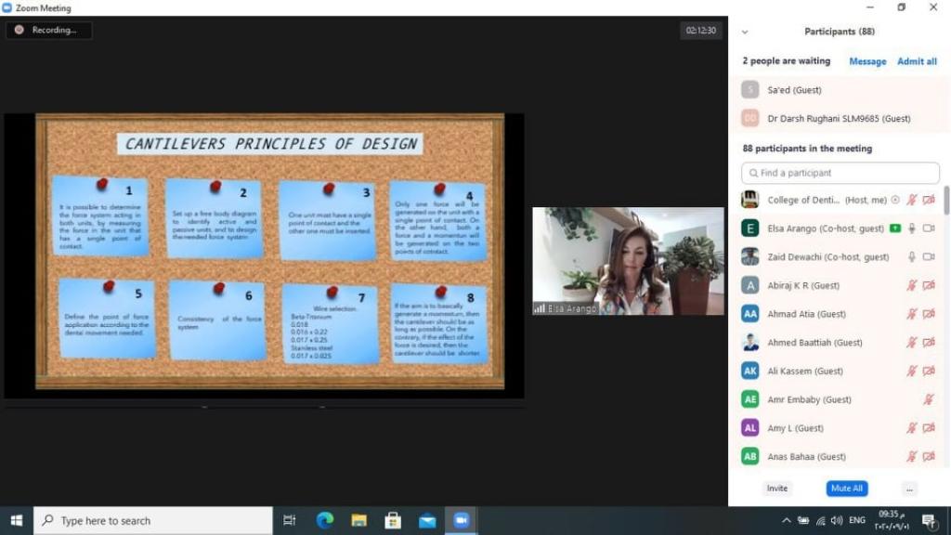This screenshot has height=535, width=951.
Task: Toggle the host's own muted microphone
Action: [x=912, y=200]
